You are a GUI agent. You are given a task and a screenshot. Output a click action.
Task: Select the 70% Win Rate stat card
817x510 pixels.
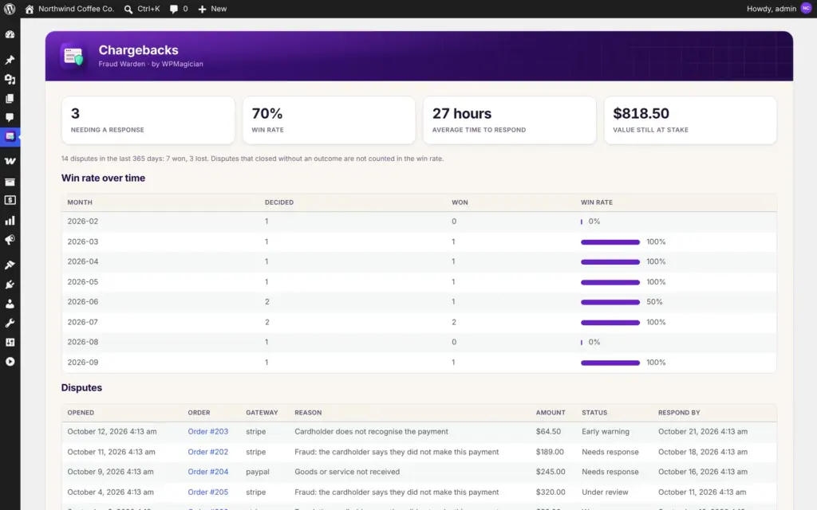click(329, 120)
